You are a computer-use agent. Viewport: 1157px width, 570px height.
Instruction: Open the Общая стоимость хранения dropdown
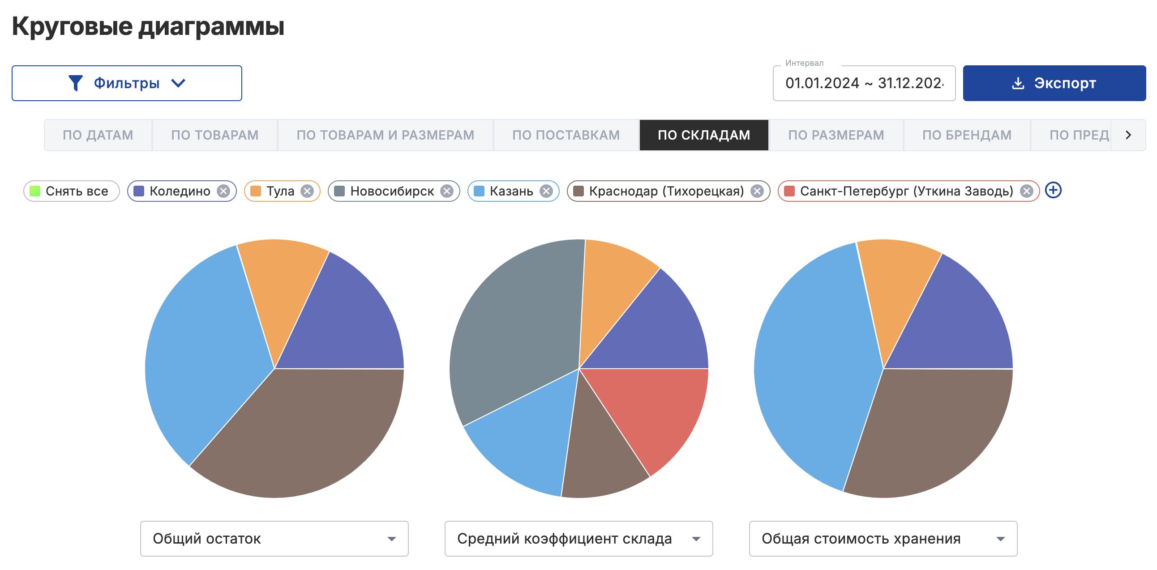(883, 538)
